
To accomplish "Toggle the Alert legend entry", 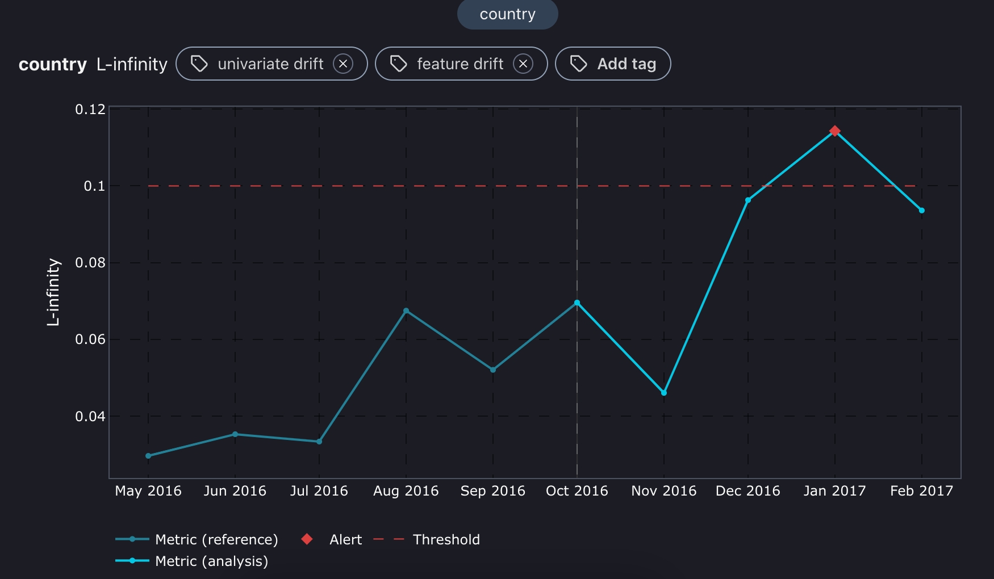I will coord(345,539).
